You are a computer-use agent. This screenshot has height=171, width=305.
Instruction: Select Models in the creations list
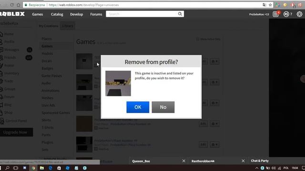(47, 54)
